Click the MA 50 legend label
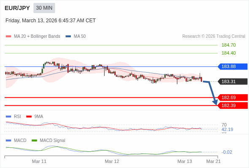Image resolution: width=249 pixels, height=168 pixels. tap(80, 37)
